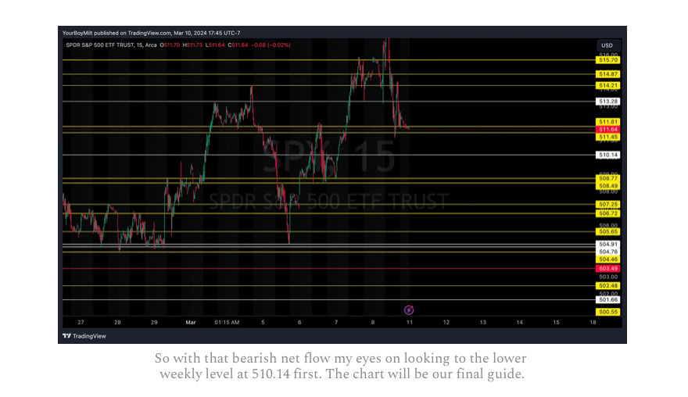Click the Mar date on time axis
The image size is (688, 397).
pos(191,323)
